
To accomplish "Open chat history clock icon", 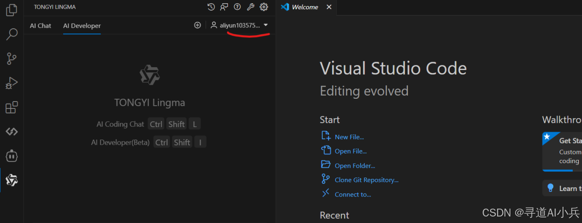I will 211,7.
